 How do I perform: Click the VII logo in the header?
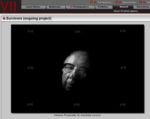(x=8, y=6)
